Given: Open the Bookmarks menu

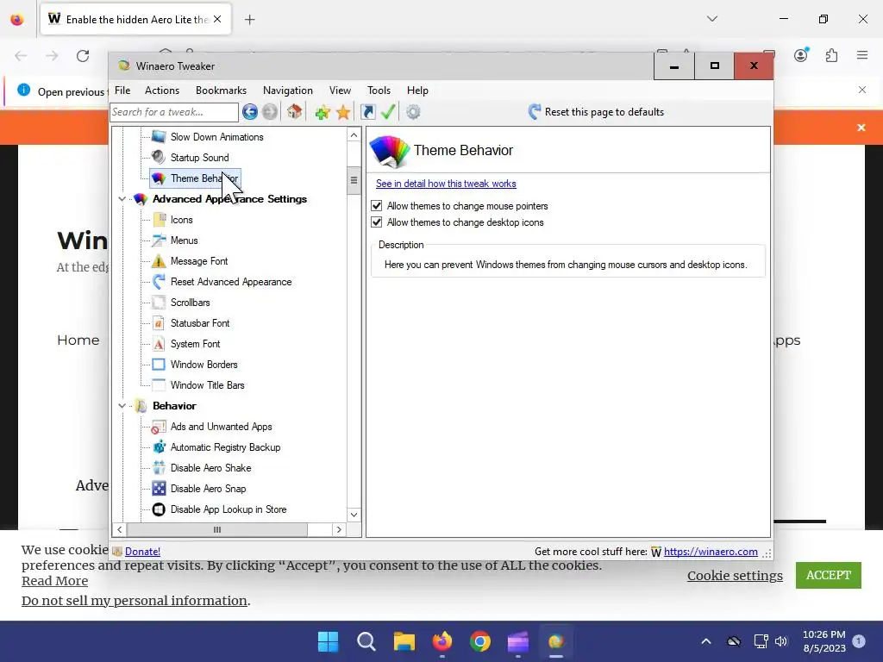Looking at the screenshot, I should [221, 90].
